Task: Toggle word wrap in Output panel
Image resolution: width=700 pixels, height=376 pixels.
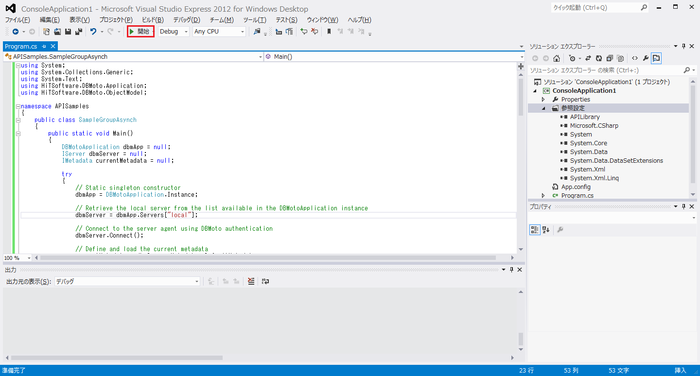Action: [265, 281]
